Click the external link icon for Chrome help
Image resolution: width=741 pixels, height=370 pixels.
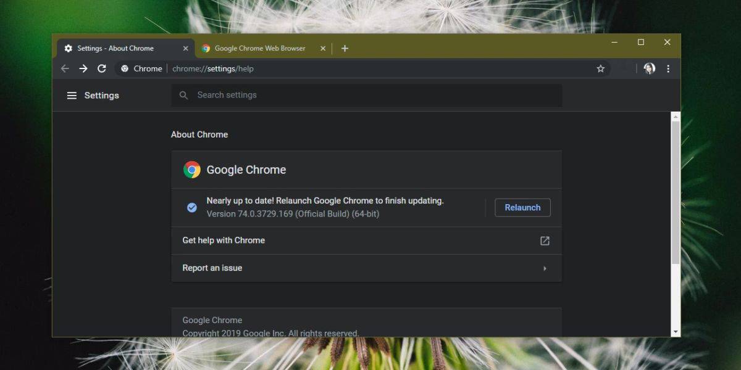coord(545,240)
